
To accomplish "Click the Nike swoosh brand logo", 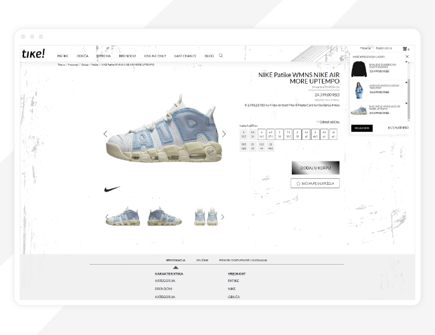I will click(x=112, y=190).
